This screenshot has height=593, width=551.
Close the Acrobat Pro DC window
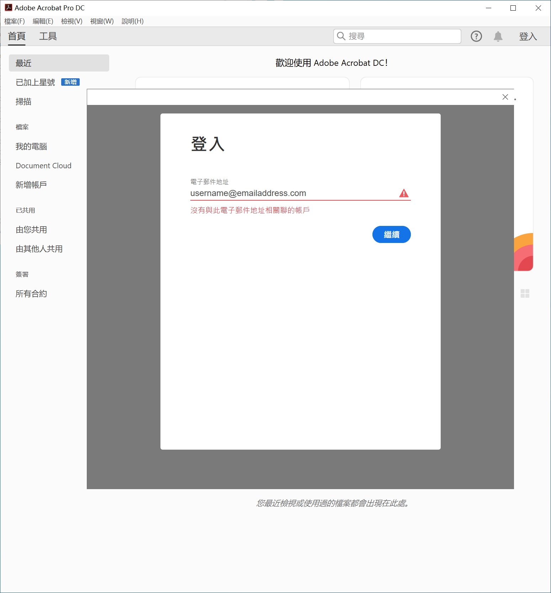coord(538,8)
